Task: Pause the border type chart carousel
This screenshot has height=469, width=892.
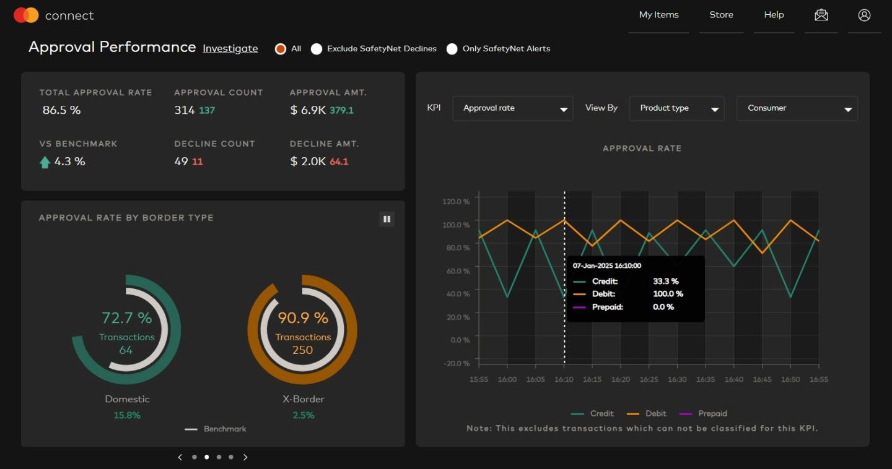Action: point(387,219)
